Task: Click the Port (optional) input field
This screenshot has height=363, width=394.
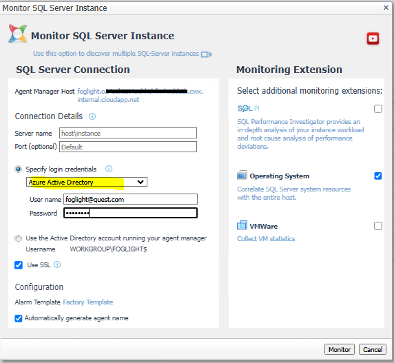Action: click(128, 147)
